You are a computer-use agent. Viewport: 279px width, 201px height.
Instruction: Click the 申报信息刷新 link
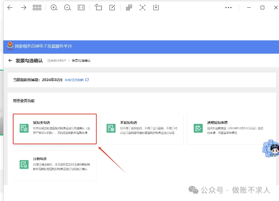[74, 80]
